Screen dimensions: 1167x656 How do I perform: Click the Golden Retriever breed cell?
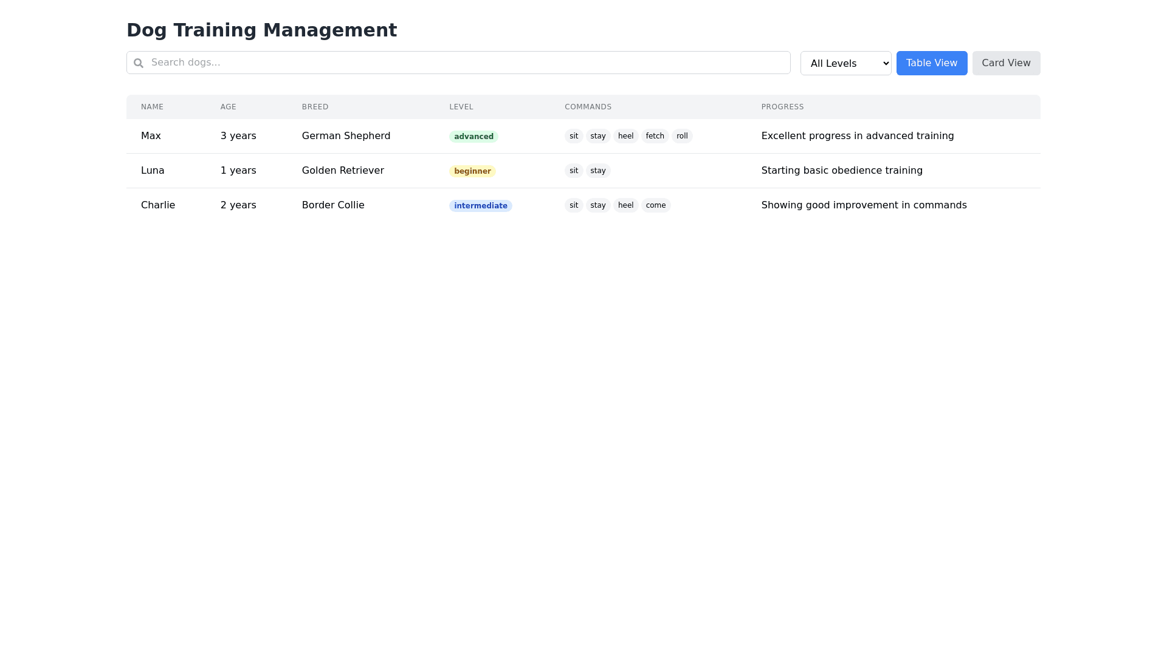343,171
